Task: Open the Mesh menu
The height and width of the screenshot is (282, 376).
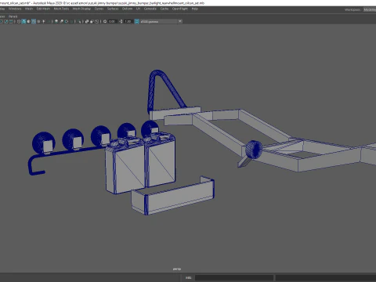Action: coord(29,9)
